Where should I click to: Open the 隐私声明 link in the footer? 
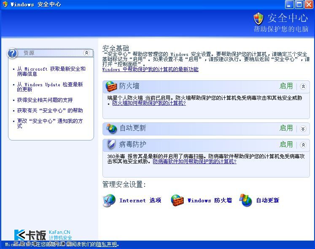tap(106, 244)
